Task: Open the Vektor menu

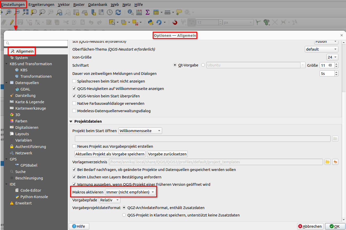Action: pyautogui.click(x=64, y=5)
